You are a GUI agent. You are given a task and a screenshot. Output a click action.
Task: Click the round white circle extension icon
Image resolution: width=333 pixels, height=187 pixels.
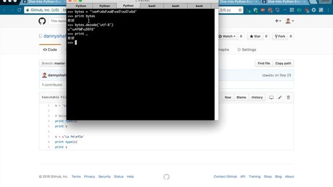tap(314, 10)
